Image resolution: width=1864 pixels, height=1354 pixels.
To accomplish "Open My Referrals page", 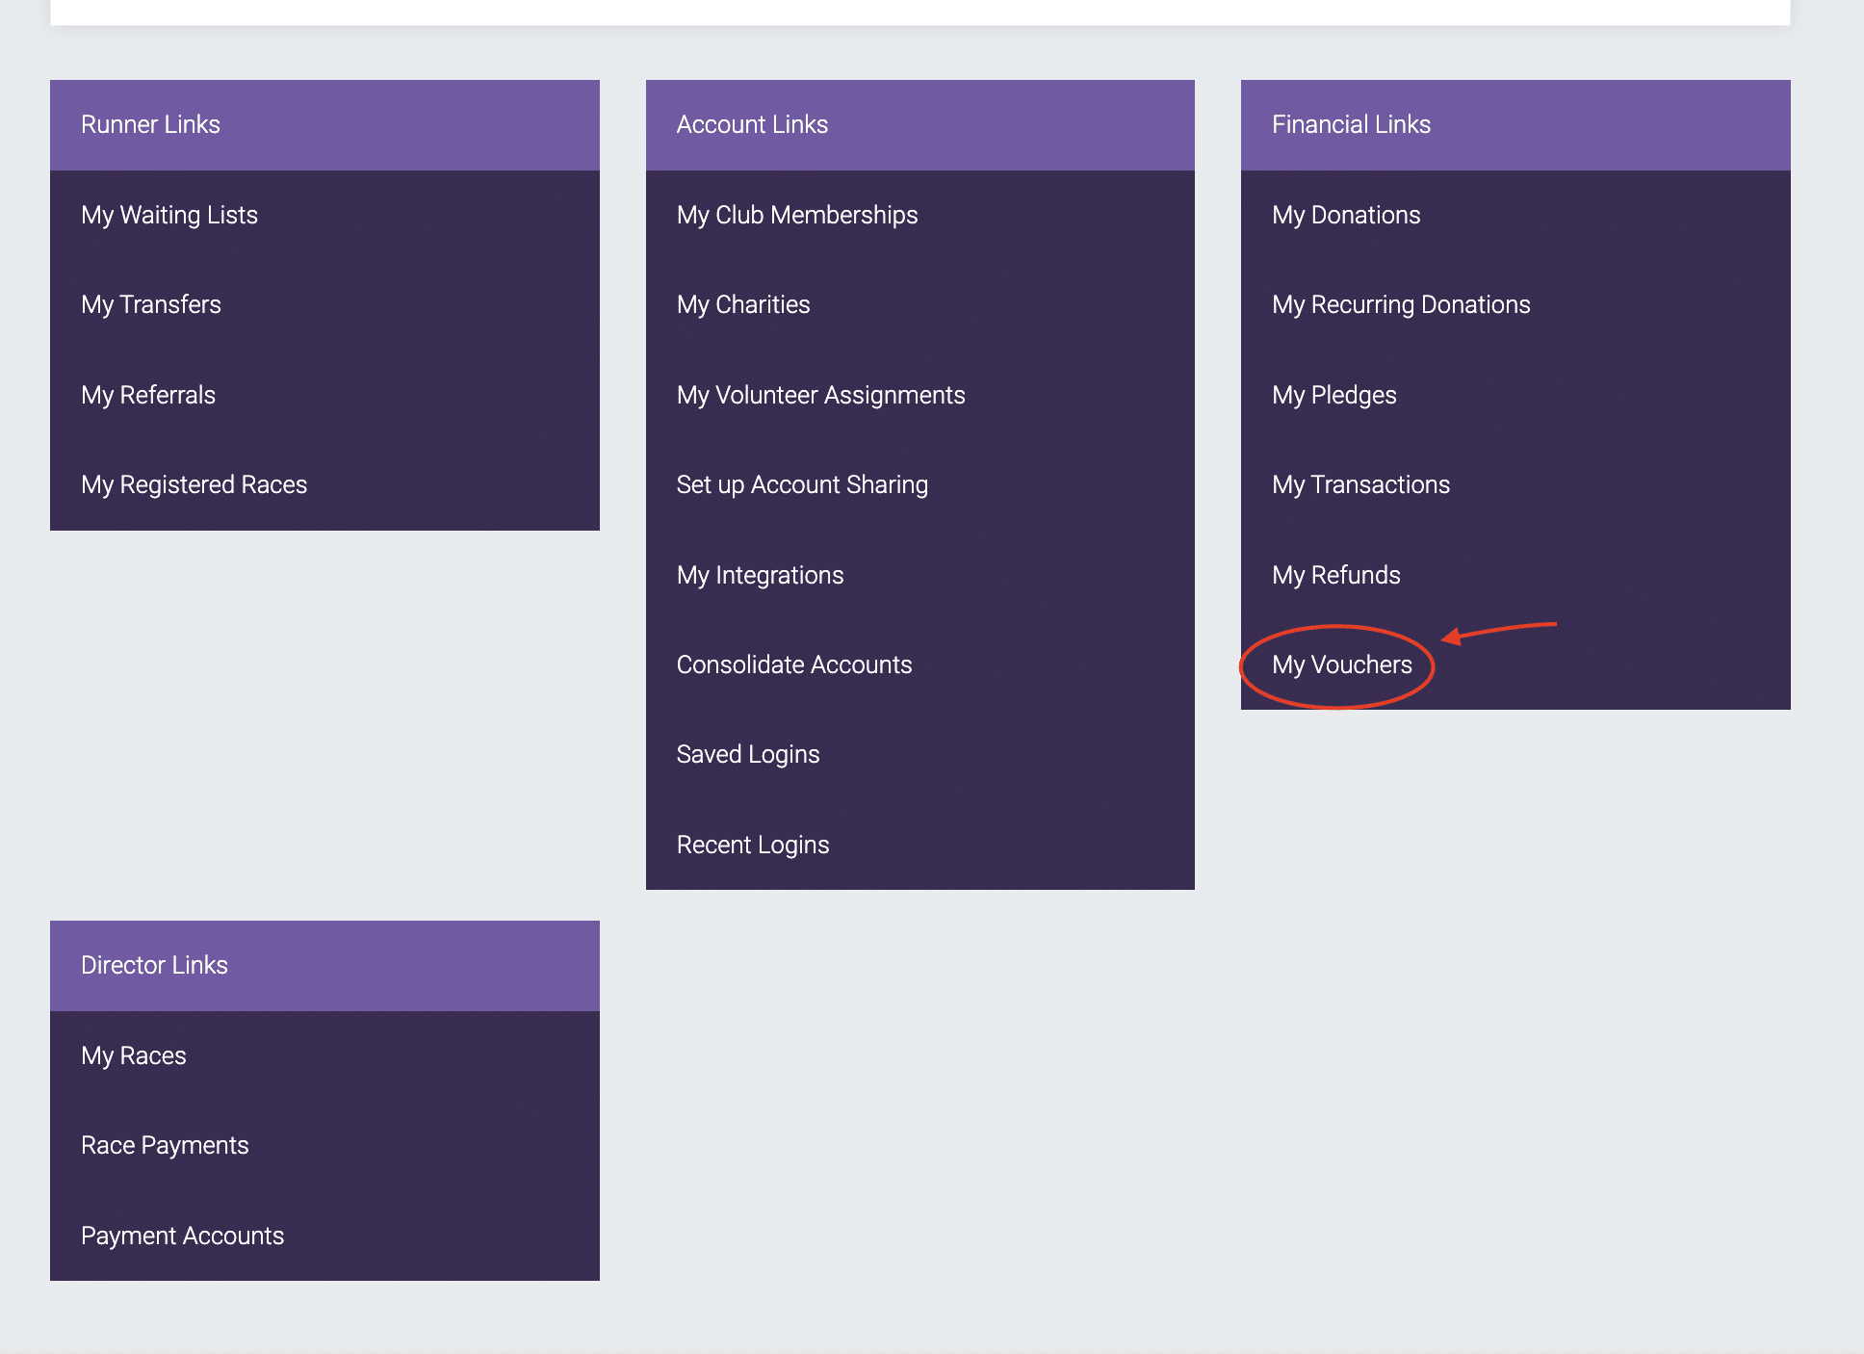I will 147,394.
